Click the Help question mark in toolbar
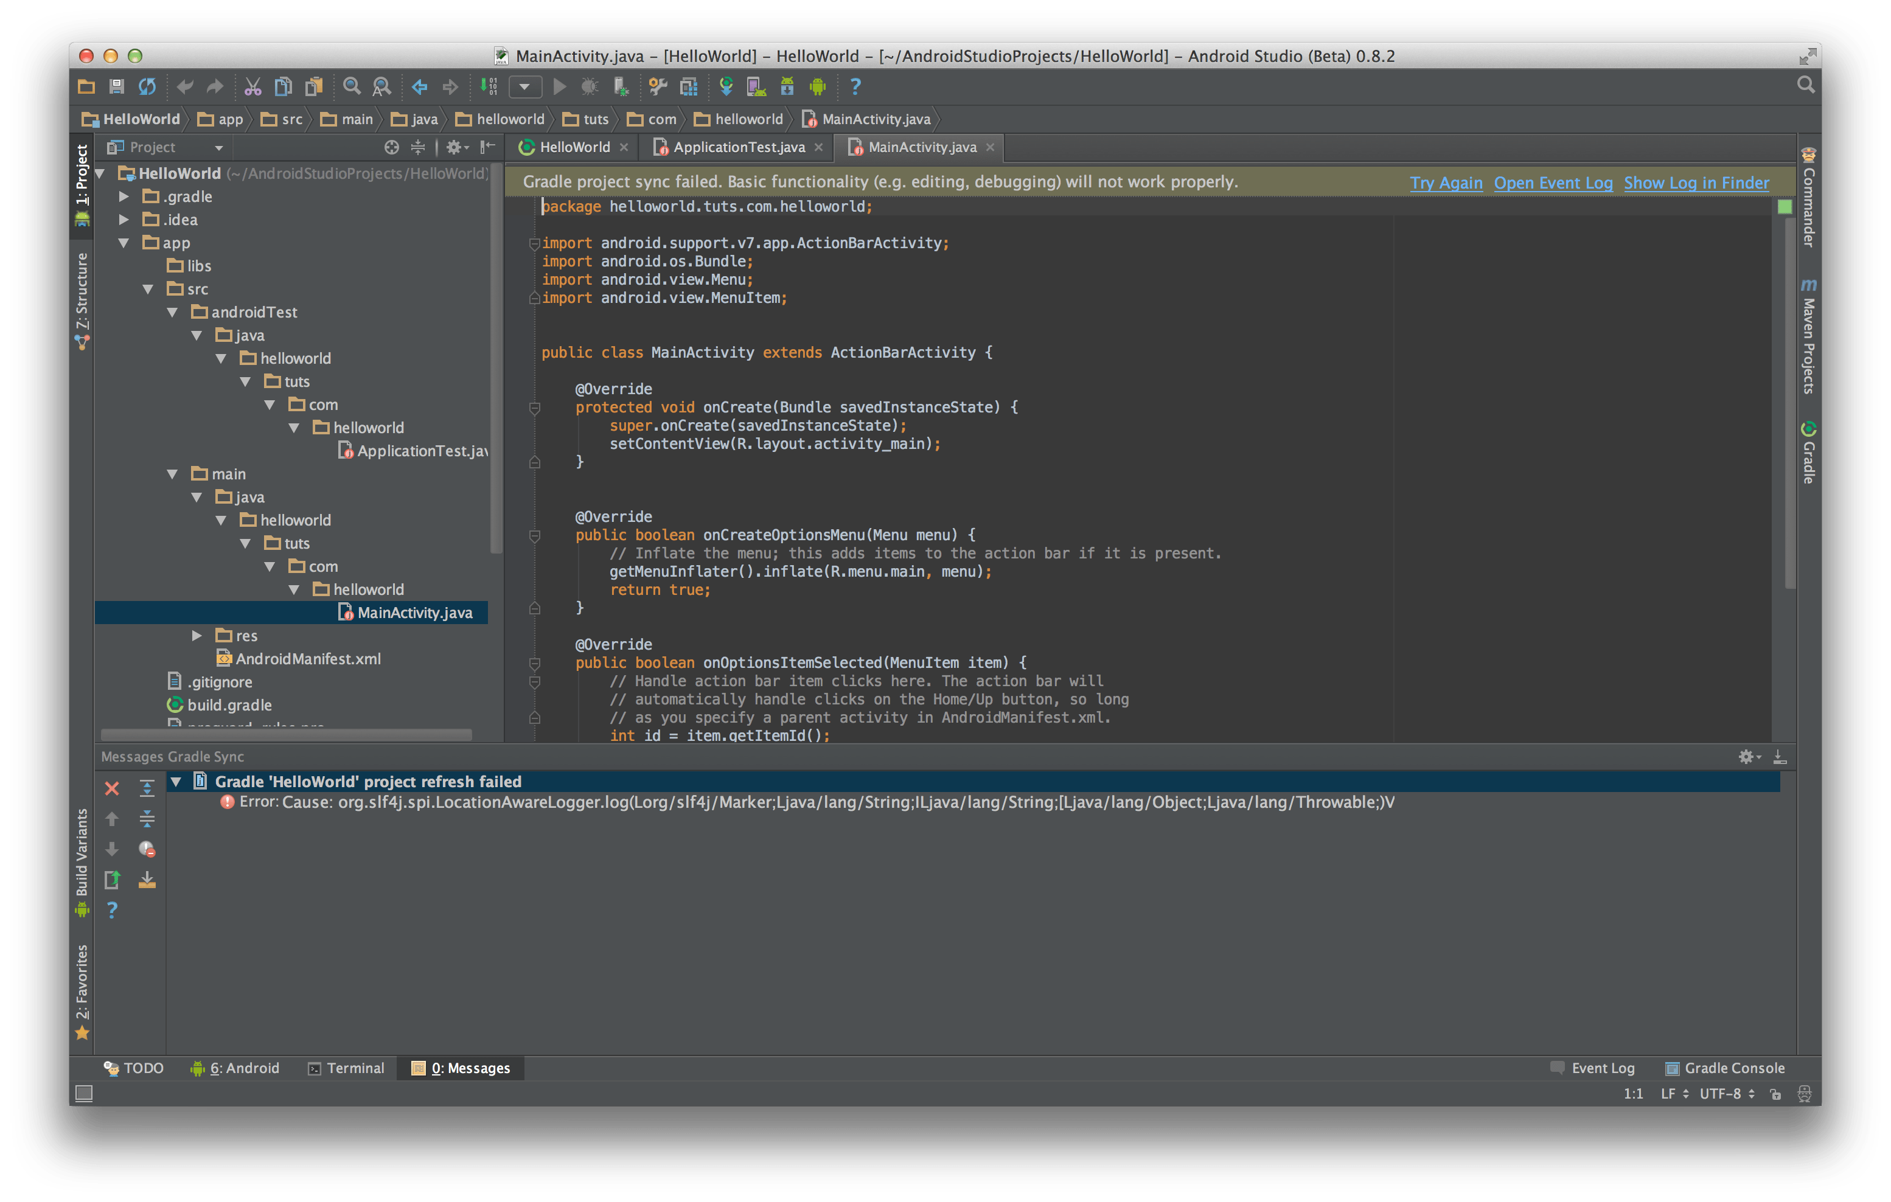Image resolution: width=1891 pixels, height=1202 pixels. pyautogui.click(x=855, y=86)
